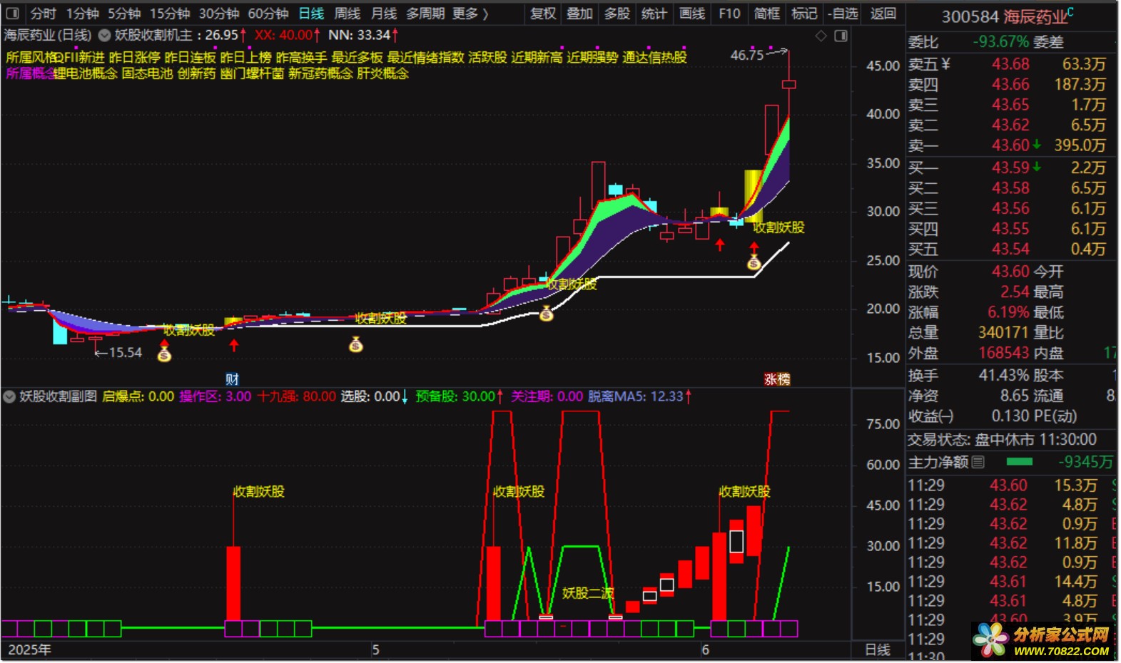Click the 返回 button

(x=883, y=14)
